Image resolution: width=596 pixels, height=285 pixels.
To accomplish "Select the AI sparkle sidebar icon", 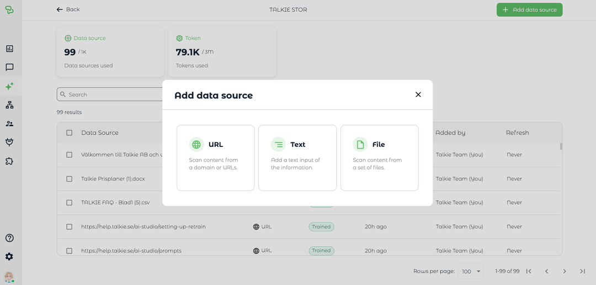I will (9, 86).
